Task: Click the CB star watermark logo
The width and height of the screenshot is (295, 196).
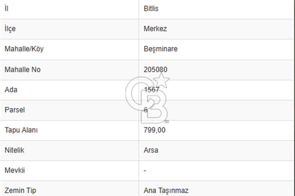Action: (x=147, y=99)
